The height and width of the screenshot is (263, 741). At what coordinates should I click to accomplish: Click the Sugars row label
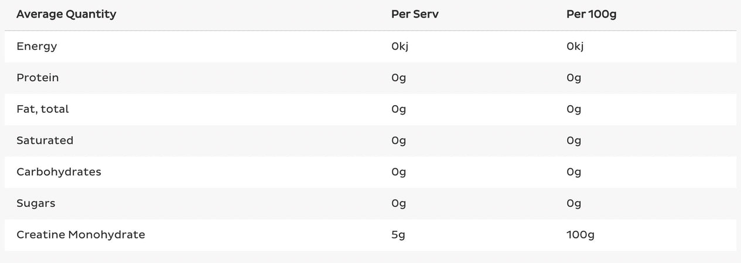coord(36,203)
